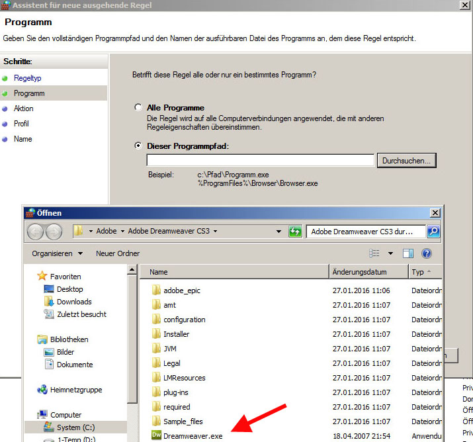Click the magnifier search icon
This screenshot has height=442, width=473.
click(433, 232)
